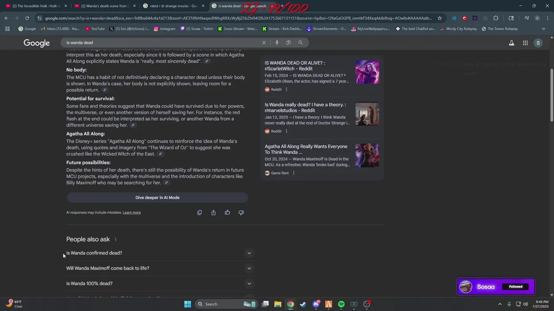Reload the current page
554x311 pixels.
point(27,18)
